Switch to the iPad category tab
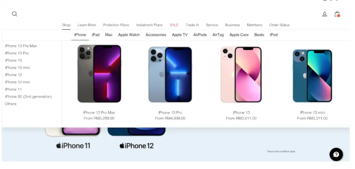The height and width of the screenshot is (169, 355). click(x=95, y=35)
